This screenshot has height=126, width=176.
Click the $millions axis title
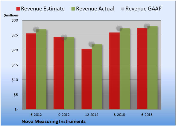click(11, 15)
